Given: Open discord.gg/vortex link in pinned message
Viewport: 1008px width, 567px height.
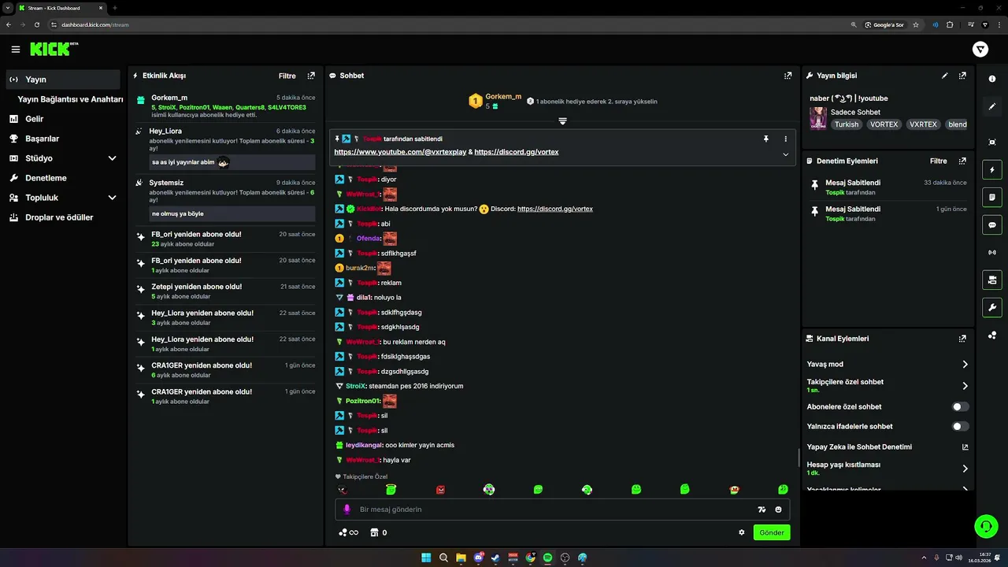Looking at the screenshot, I should pyautogui.click(x=517, y=151).
